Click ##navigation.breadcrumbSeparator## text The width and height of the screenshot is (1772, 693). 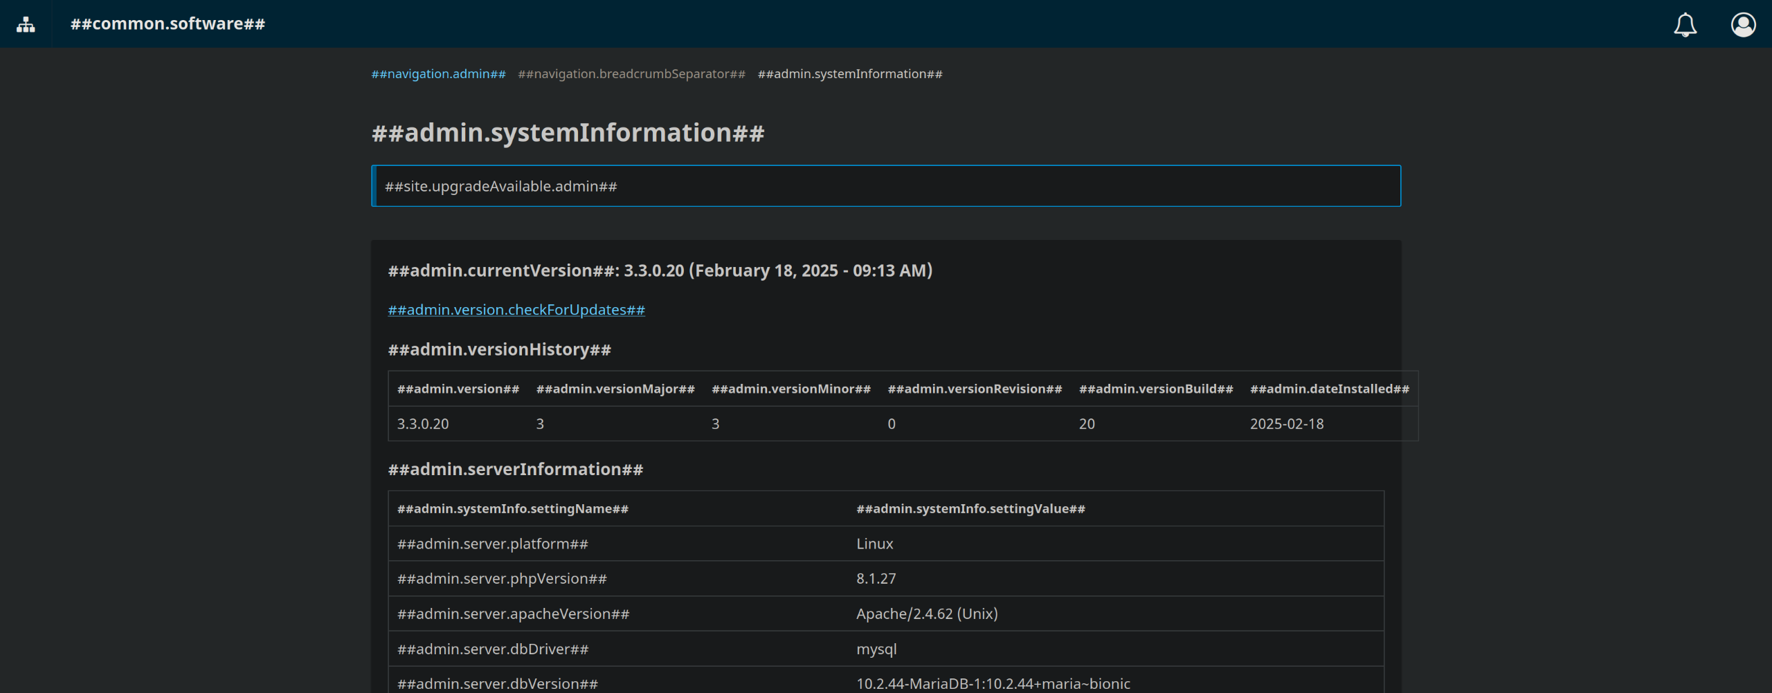(631, 74)
